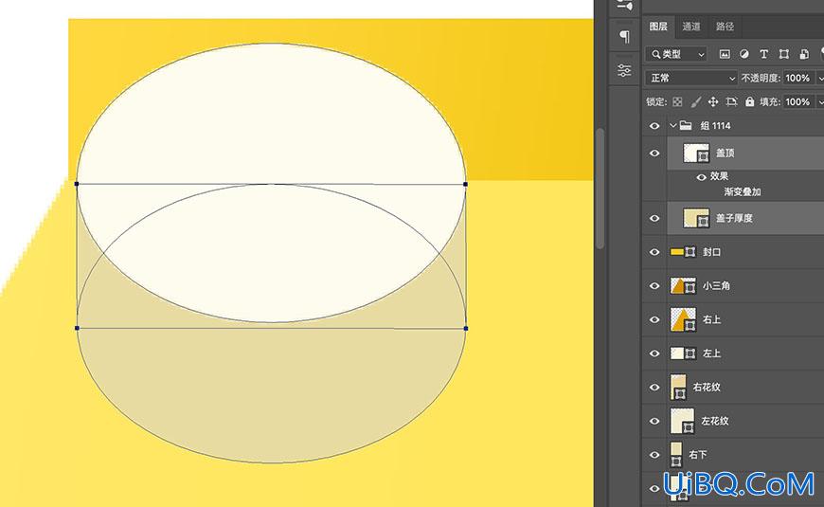
Task: Lock transparent pixels icon
Action: pyautogui.click(x=677, y=102)
